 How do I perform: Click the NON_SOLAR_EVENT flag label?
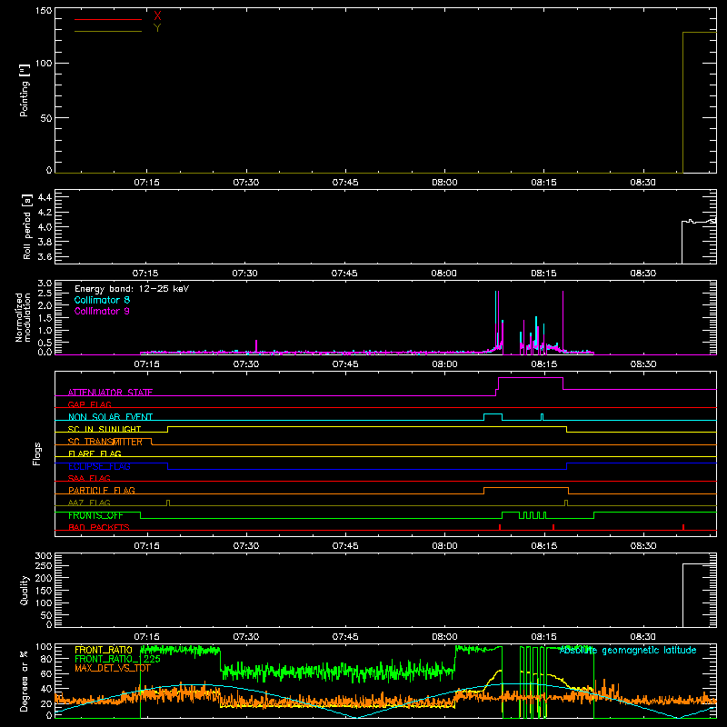pos(110,417)
